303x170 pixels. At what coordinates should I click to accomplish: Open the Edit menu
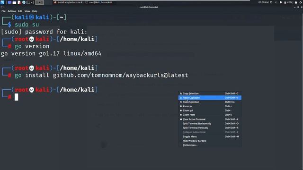20,11
